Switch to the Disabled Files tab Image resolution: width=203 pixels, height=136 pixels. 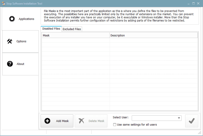[x=51, y=29]
